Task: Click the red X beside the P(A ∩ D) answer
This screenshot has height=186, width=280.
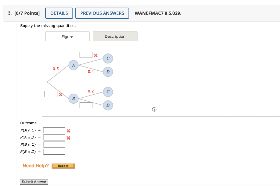Action: pyautogui.click(x=68, y=138)
